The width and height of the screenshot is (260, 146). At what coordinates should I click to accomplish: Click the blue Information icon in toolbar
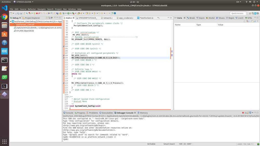(x=115, y=13)
